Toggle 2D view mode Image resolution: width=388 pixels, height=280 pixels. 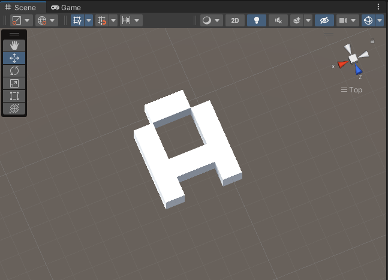coord(235,20)
